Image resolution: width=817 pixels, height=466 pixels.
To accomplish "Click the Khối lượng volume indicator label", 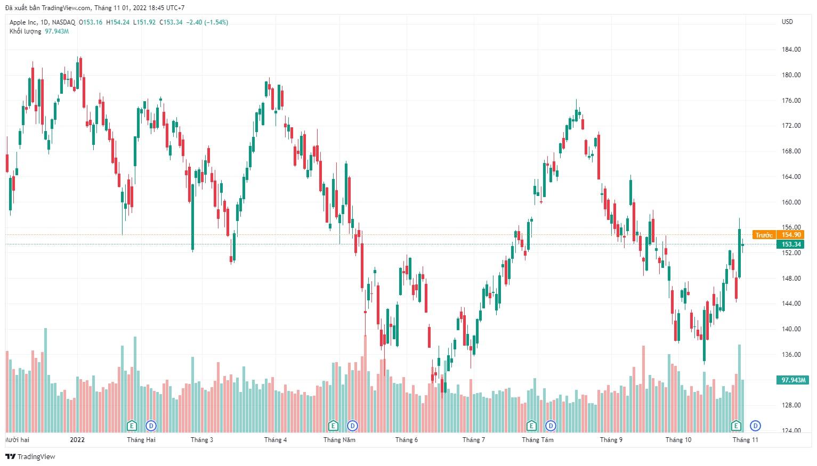I will click(25, 31).
